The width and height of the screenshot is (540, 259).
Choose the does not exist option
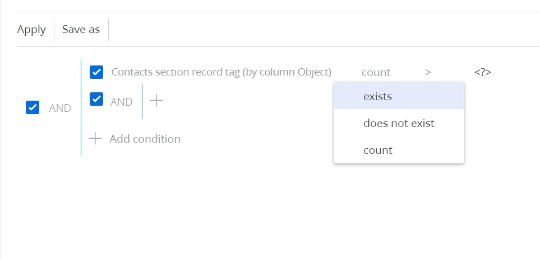[x=399, y=123]
